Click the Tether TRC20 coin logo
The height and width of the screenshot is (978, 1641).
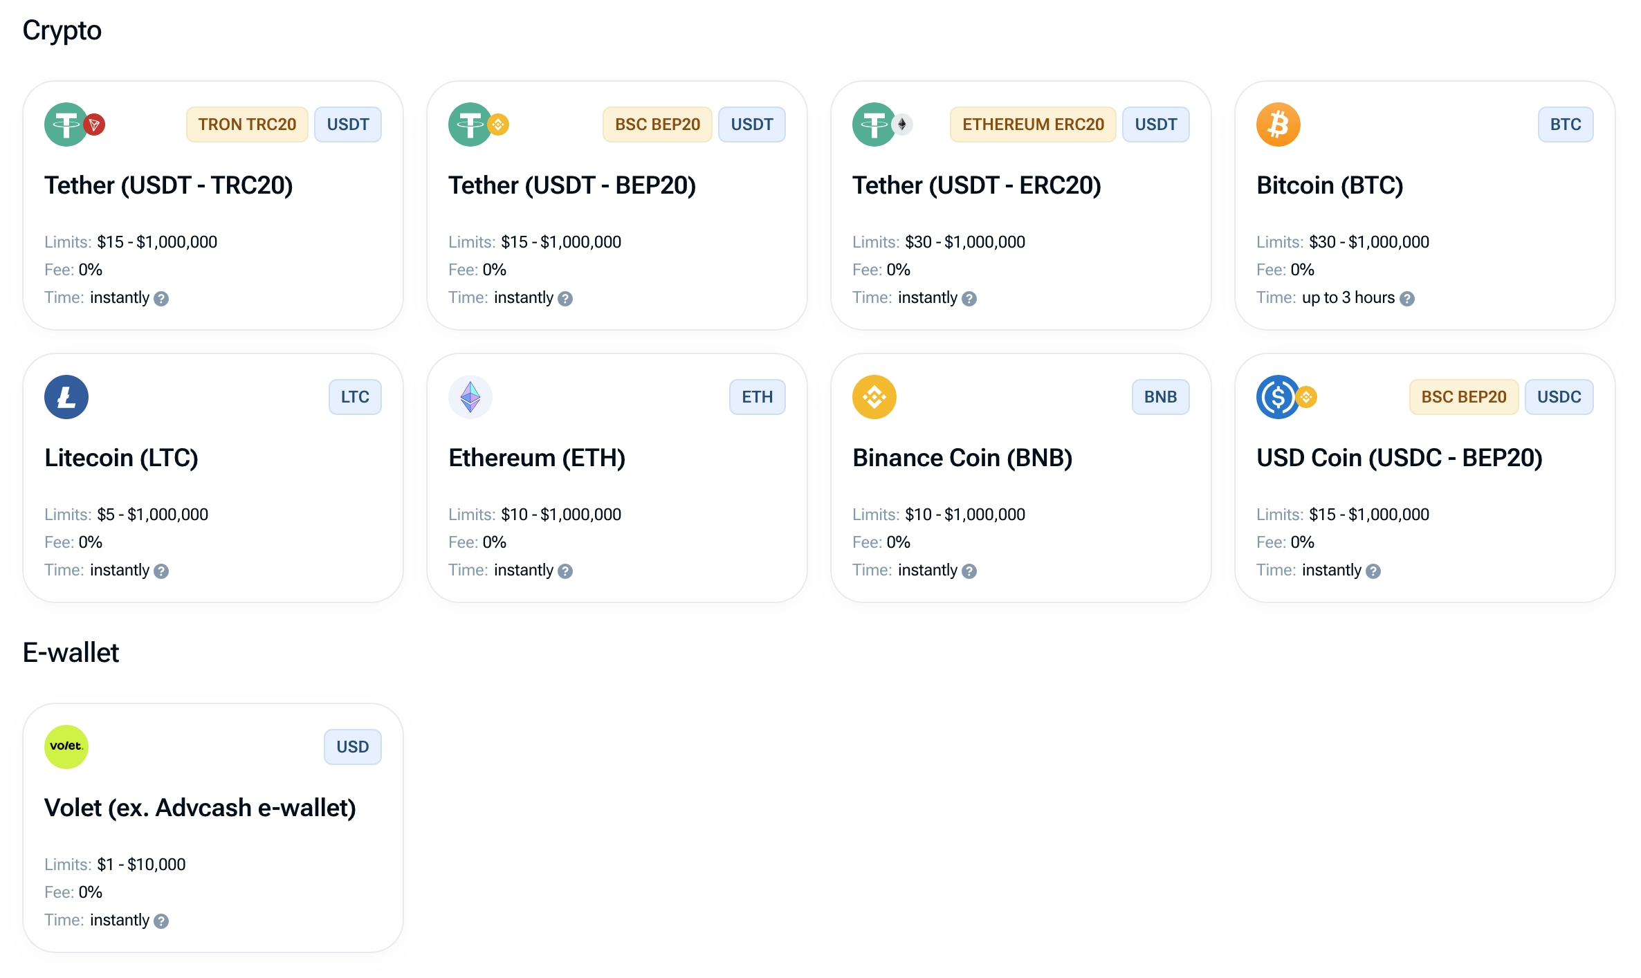pos(67,124)
